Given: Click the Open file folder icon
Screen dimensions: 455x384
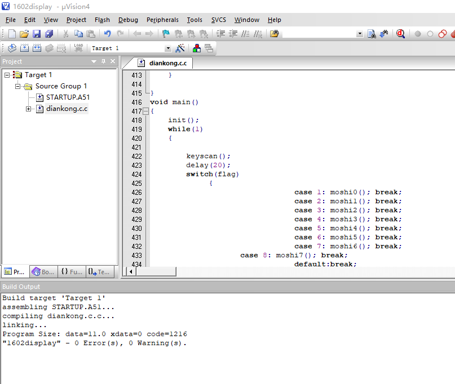Looking at the screenshot, I should coord(24,34).
